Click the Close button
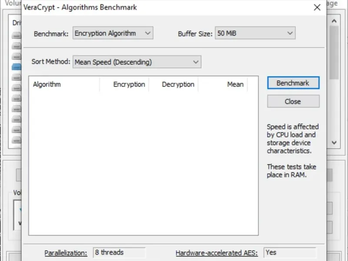Screen dimensions: 348x261 (293, 101)
